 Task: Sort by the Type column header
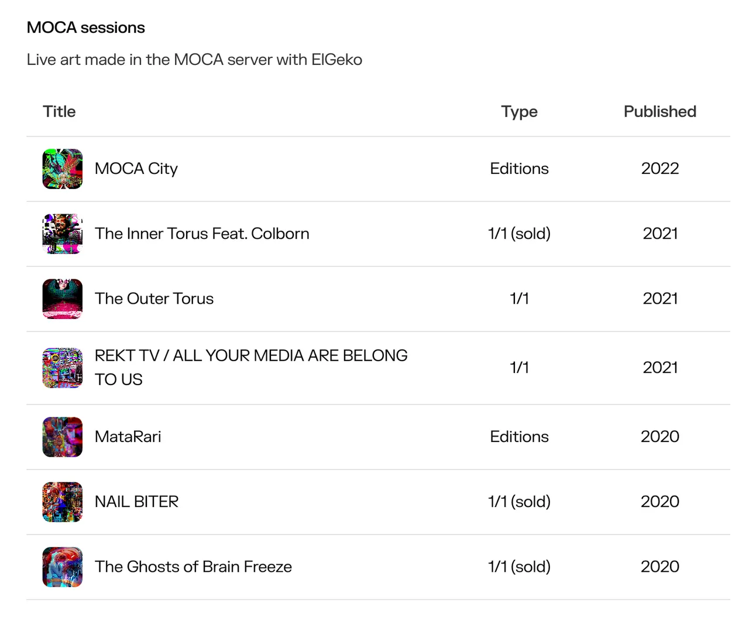click(520, 112)
